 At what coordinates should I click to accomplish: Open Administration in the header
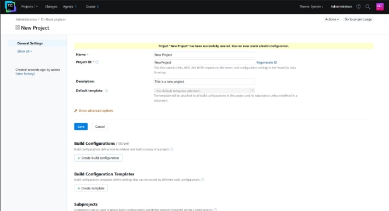(341, 7)
